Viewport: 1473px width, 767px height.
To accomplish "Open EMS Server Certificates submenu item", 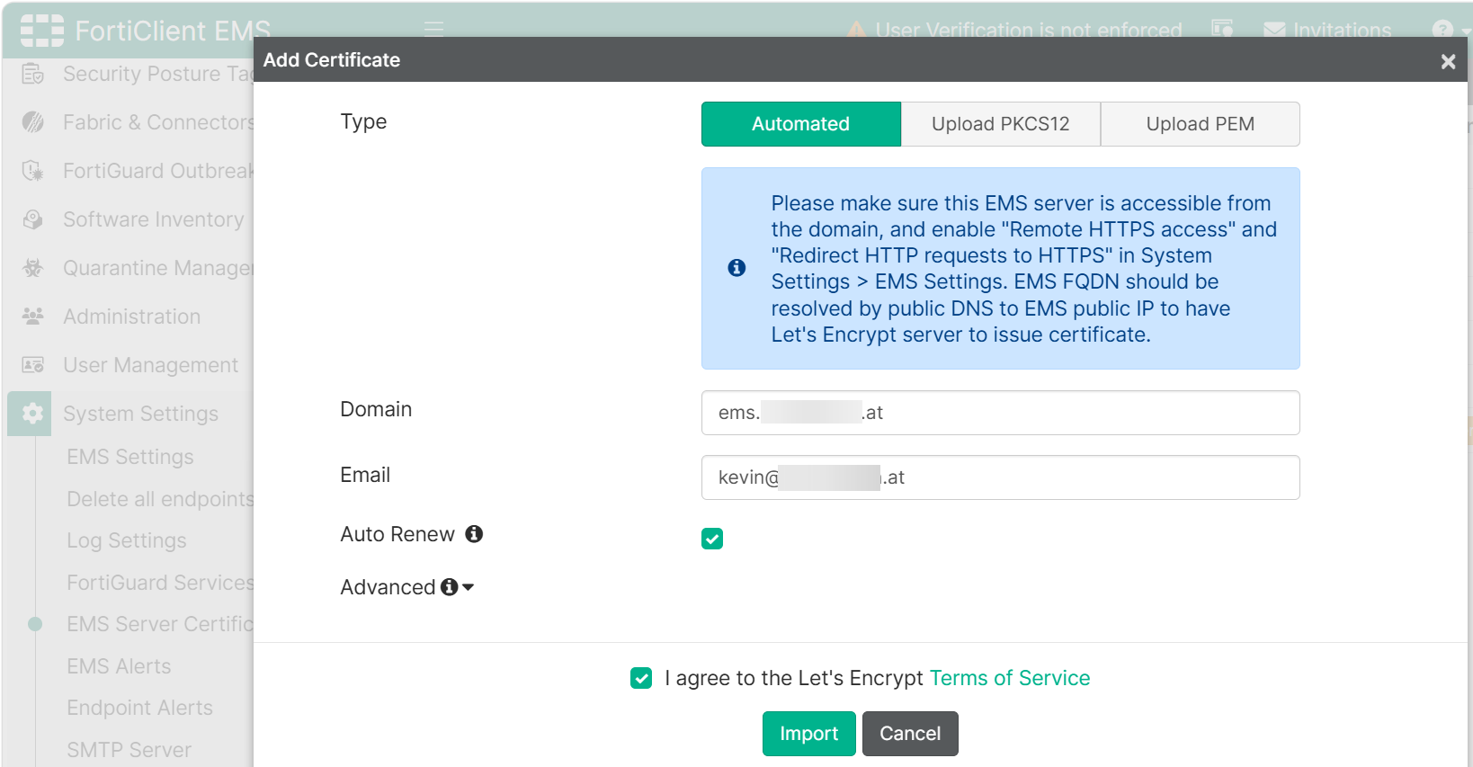I will point(160,624).
